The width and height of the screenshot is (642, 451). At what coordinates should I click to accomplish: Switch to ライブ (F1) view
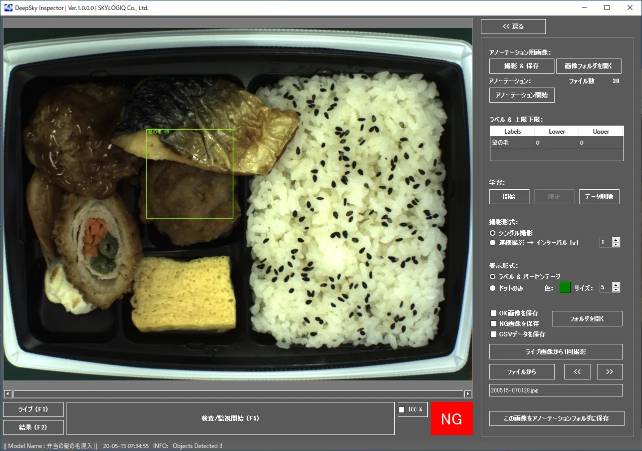(33, 409)
